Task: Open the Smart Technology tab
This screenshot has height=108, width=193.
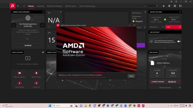Action: tap(87, 6)
